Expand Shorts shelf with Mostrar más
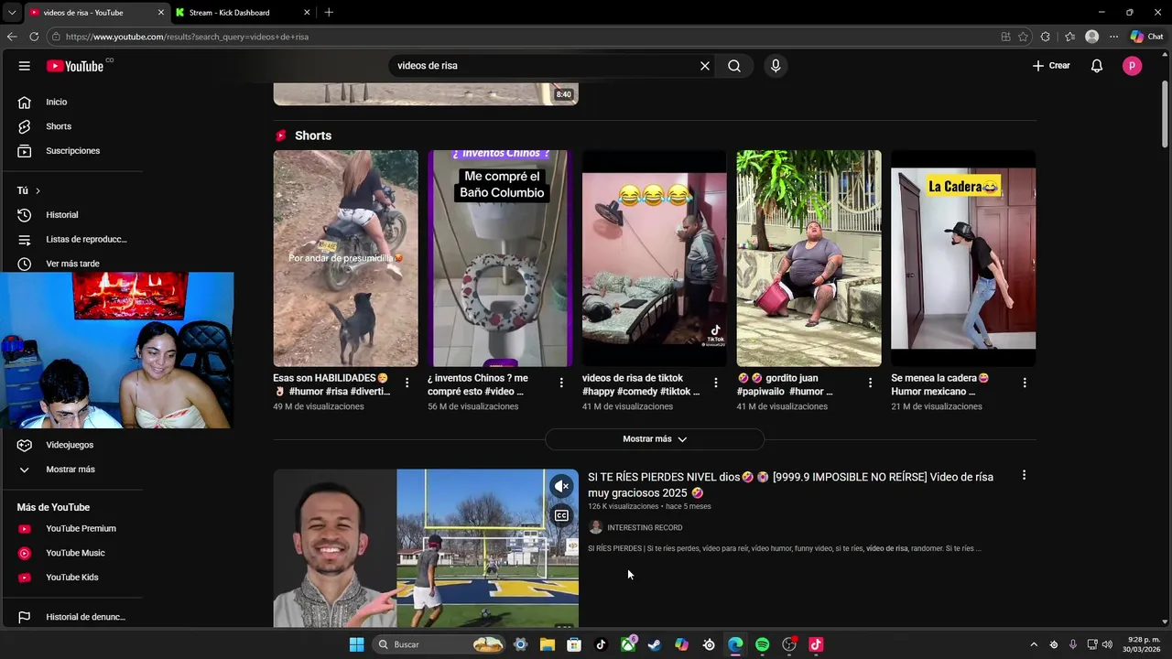Viewport: 1172px width, 659px height. 655,439
